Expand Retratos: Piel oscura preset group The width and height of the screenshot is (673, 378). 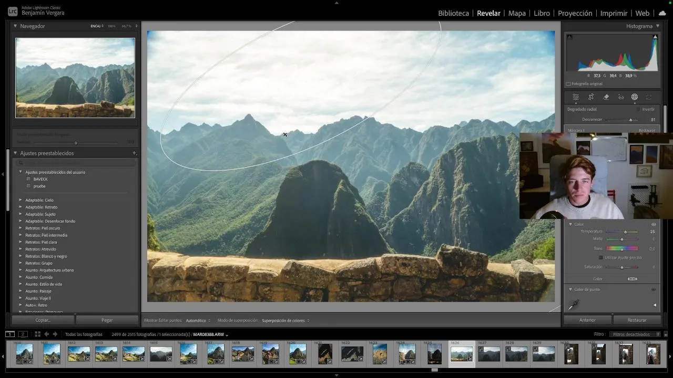pos(21,228)
